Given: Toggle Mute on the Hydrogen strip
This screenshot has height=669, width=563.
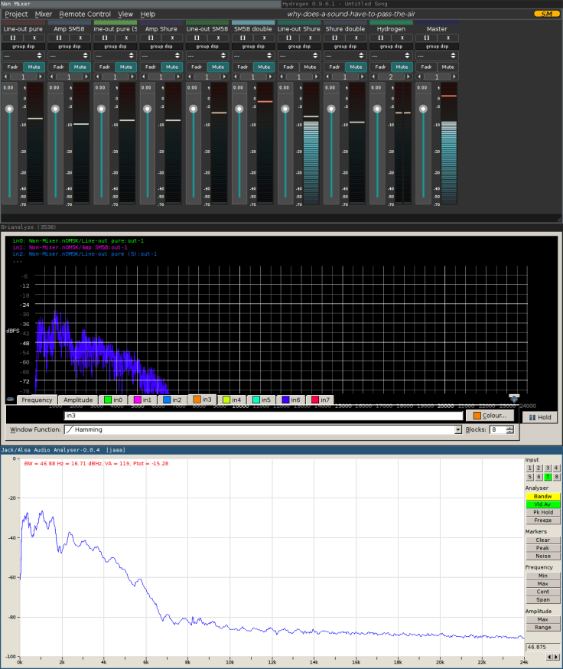Looking at the screenshot, I should 401,67.
